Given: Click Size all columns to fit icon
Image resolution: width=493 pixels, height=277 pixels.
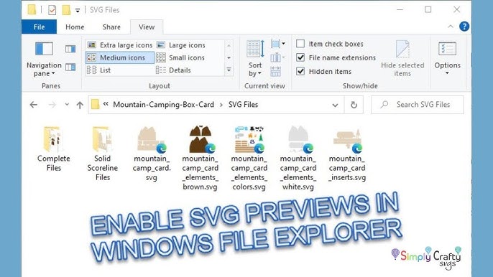Looking at the screenshot, I should pos(275,71).
